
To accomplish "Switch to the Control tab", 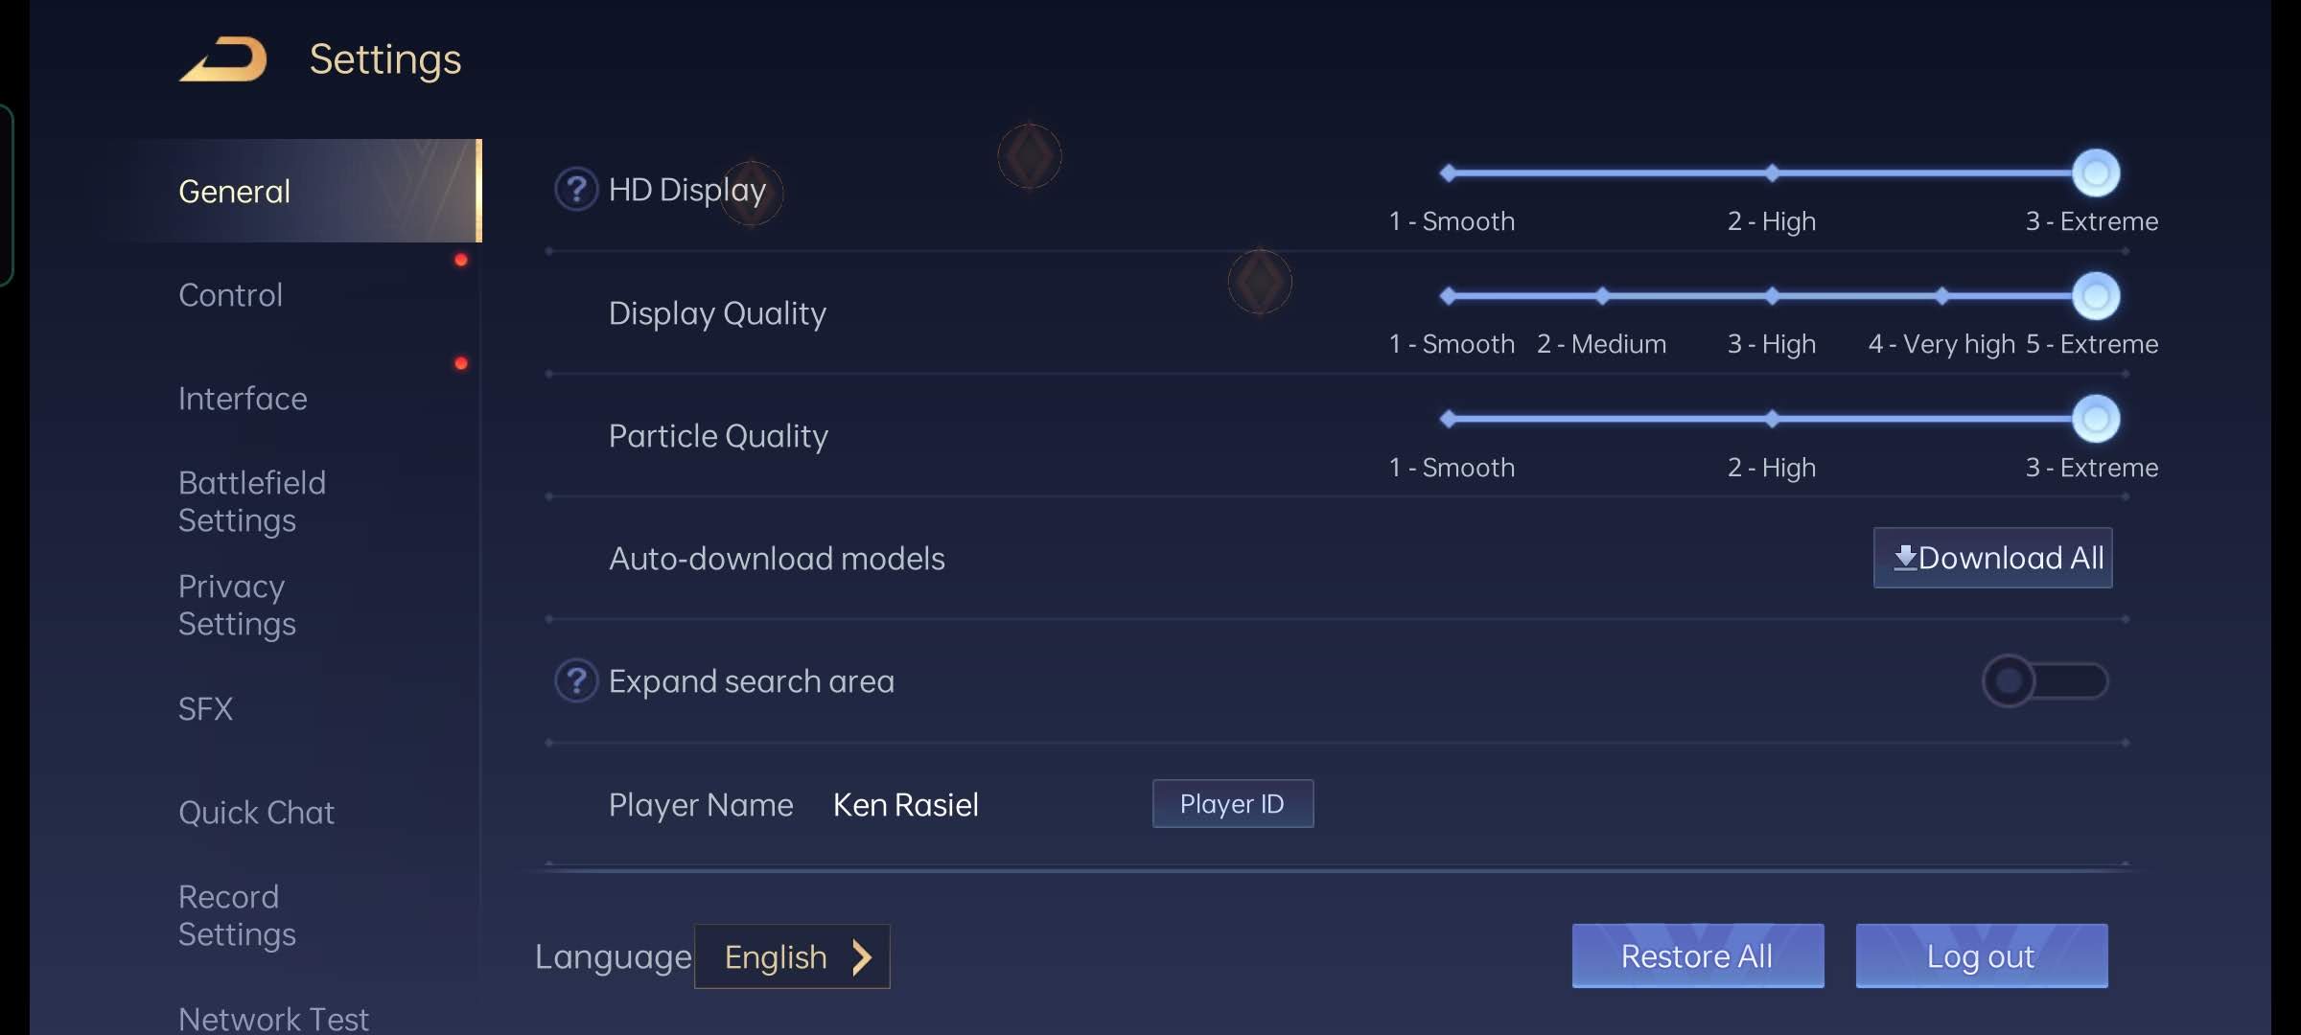I will [231, 295].
